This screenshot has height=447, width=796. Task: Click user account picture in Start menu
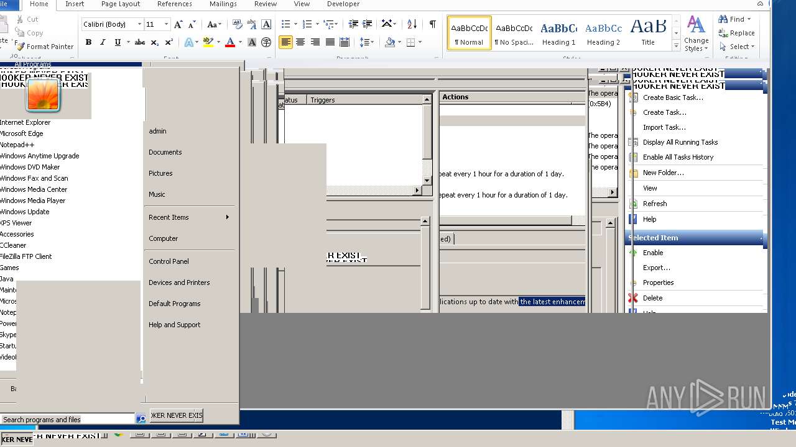[x=43, y=95]
